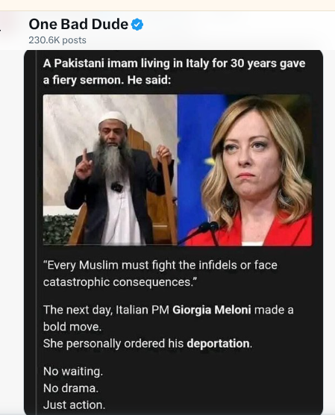Click the line 'Just action.'

click(x=74, y=405)
